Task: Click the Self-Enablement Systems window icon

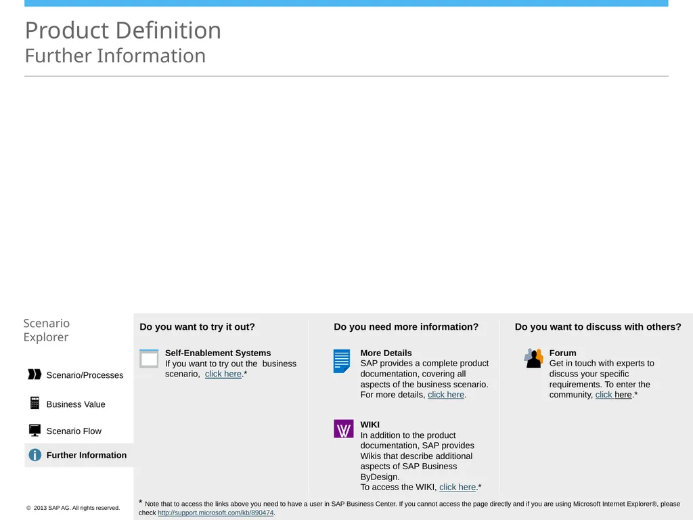Action: coord(149,359)
